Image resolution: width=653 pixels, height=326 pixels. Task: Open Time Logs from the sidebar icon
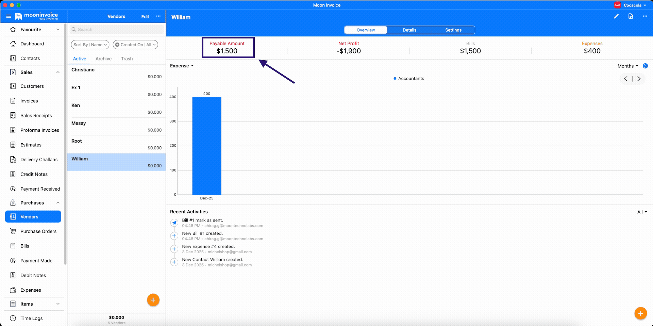point(13,318)
